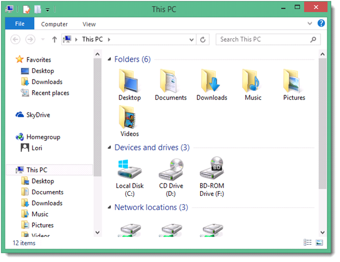Click the Back navigation arrow
Screen dimensions: 340x262
coord(15,40)
